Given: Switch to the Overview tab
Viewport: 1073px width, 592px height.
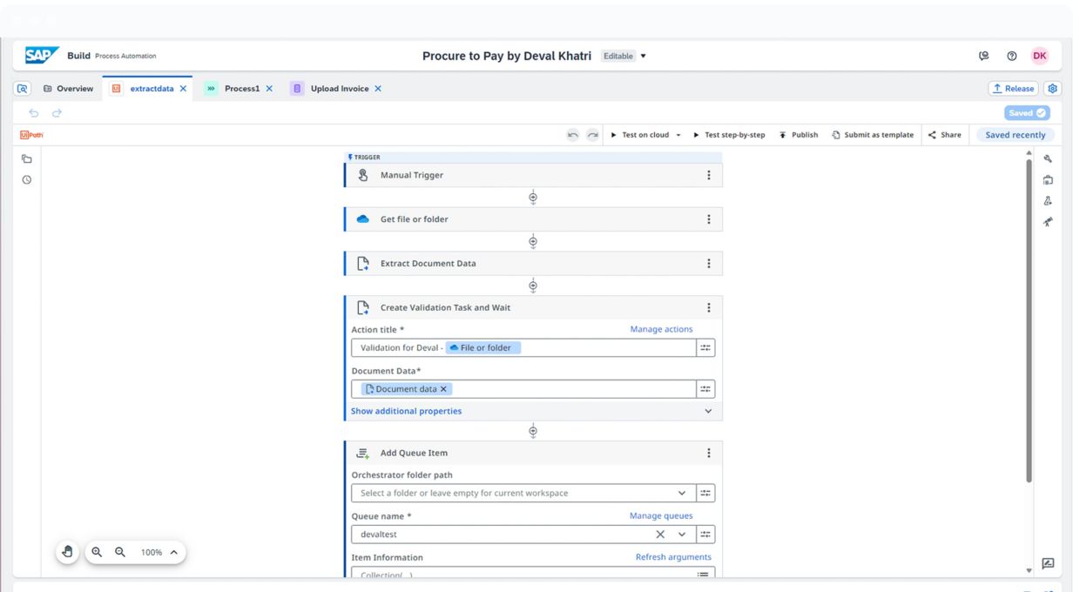Looking at the screenshot, I should pos(68,89).
